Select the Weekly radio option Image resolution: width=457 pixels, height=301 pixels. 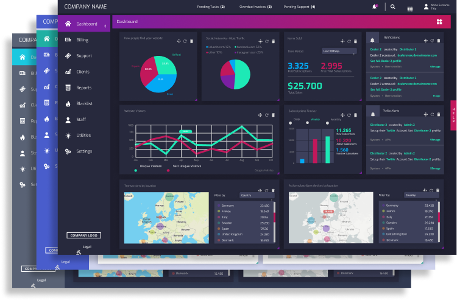pos(307,123)
